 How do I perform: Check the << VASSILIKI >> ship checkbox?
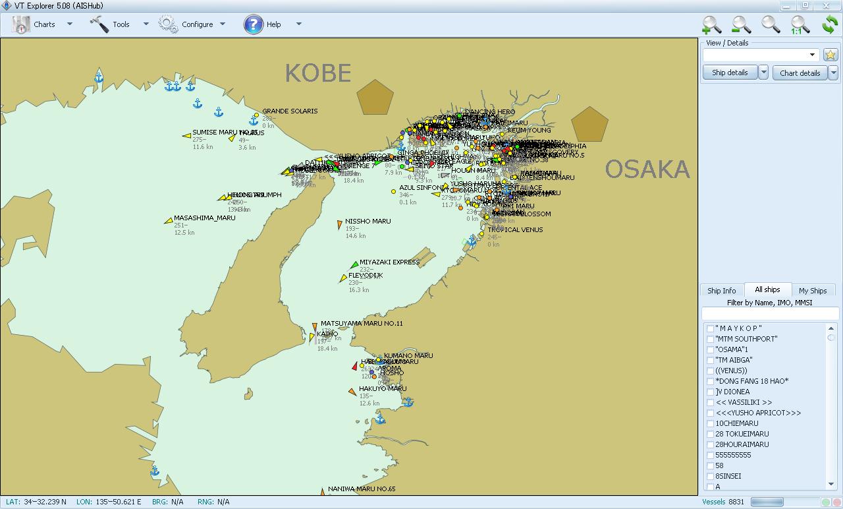pos(711,402)
